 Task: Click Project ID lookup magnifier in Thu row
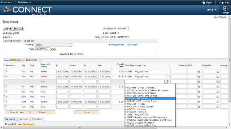[218, 77]
